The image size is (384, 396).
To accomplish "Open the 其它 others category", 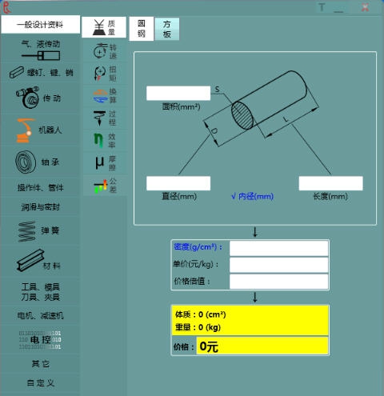I will click(40, 364).
